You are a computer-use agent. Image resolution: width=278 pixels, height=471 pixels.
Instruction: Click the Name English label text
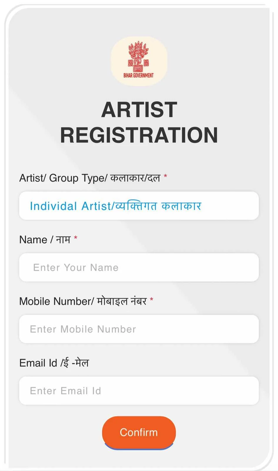[x=33, y=240]
